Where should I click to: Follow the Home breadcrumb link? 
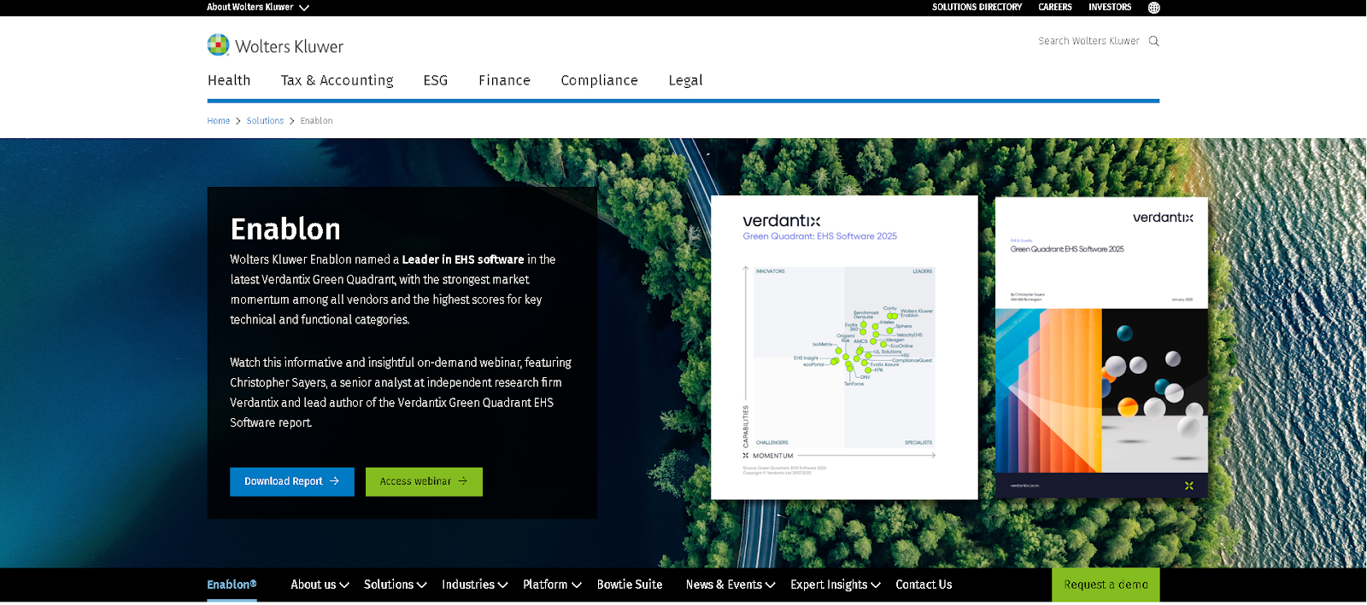[219, 121]
